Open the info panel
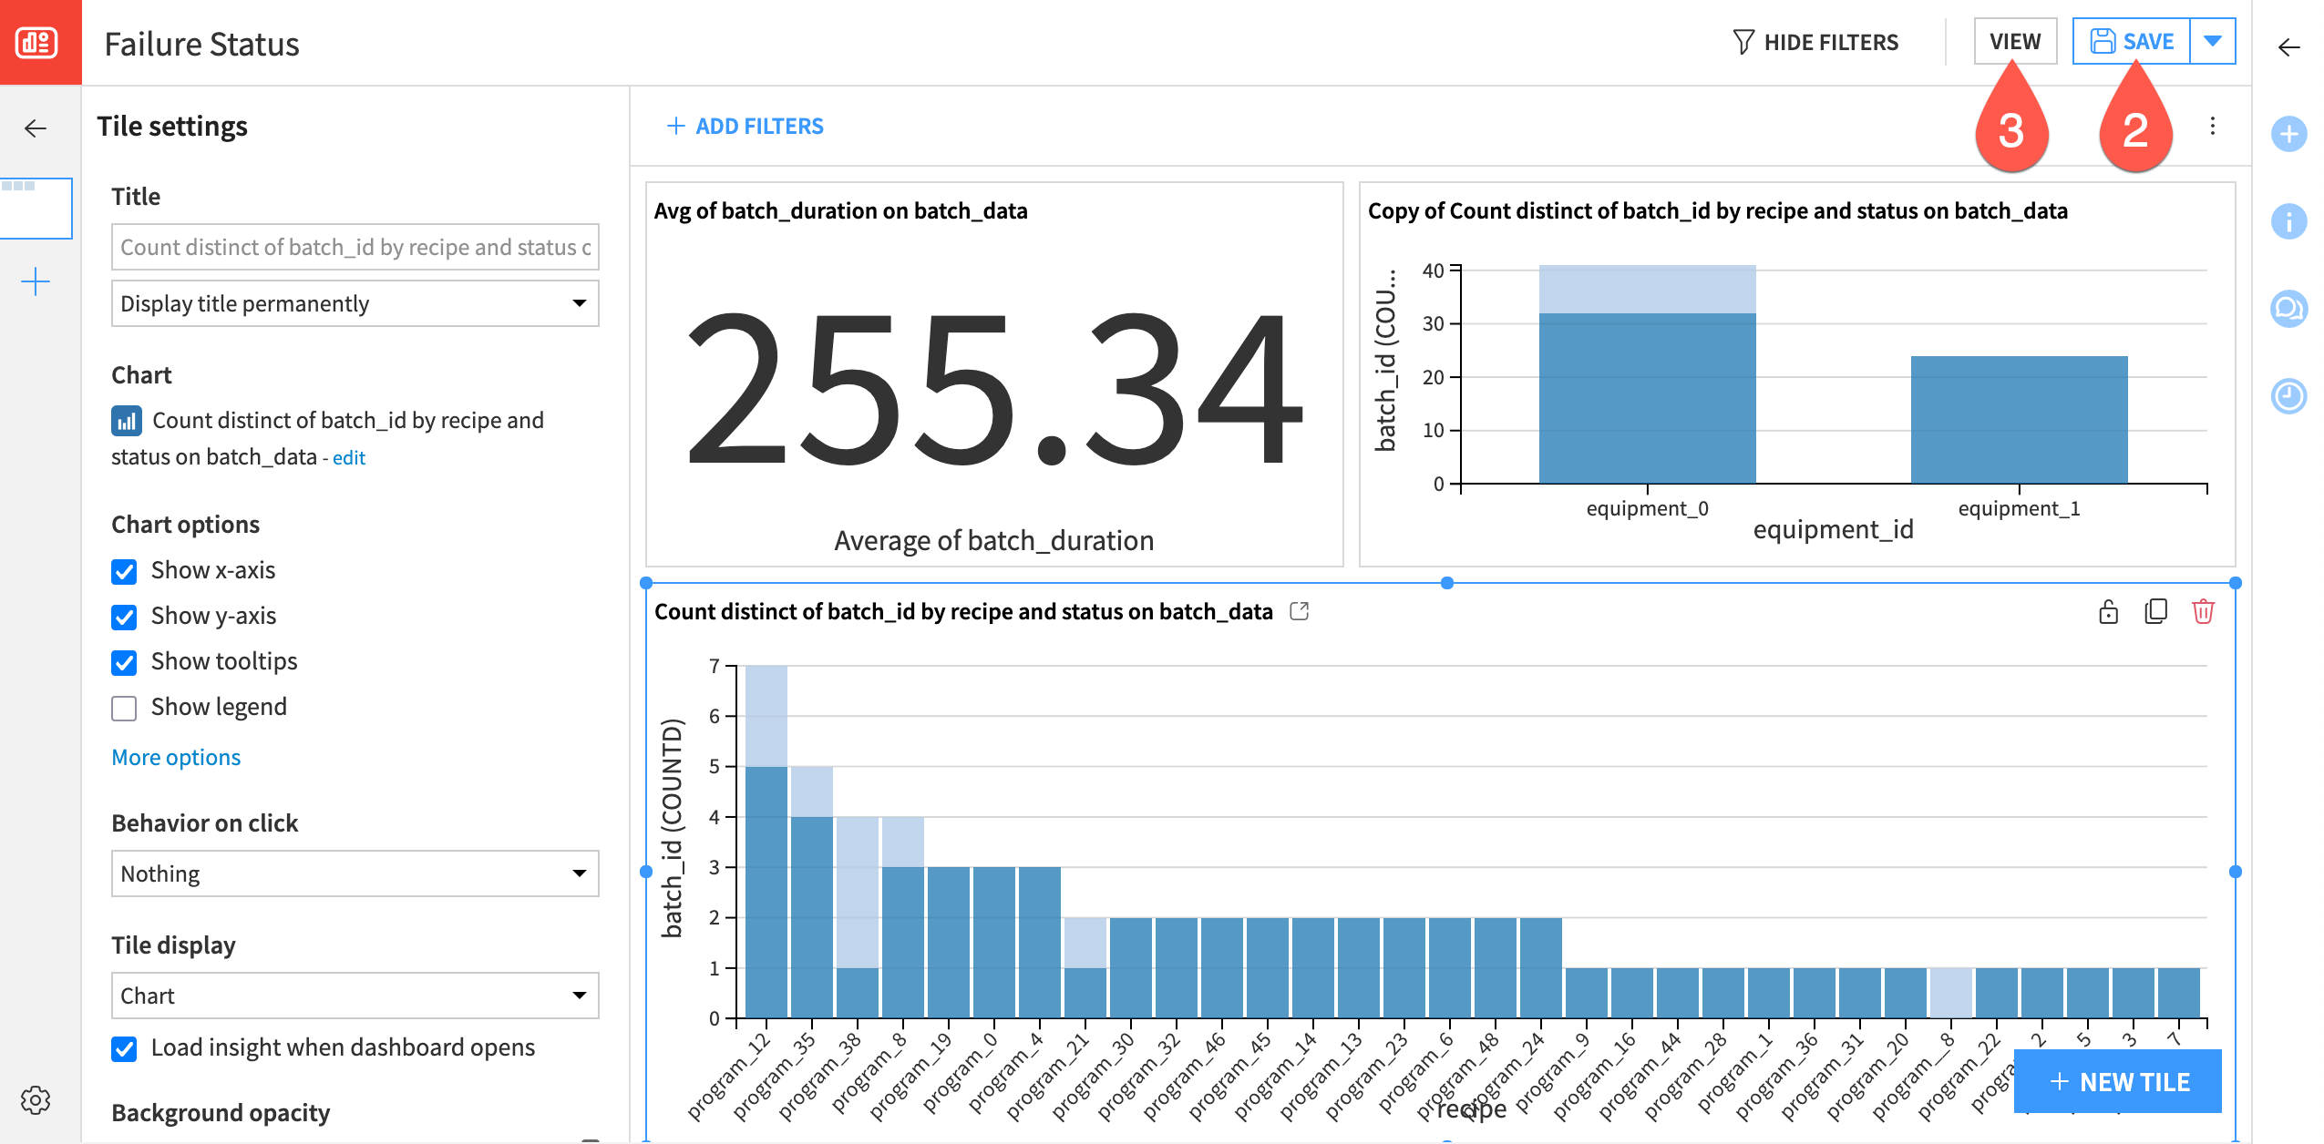The image size is (2324, 1144). [x=2289, y=221]
